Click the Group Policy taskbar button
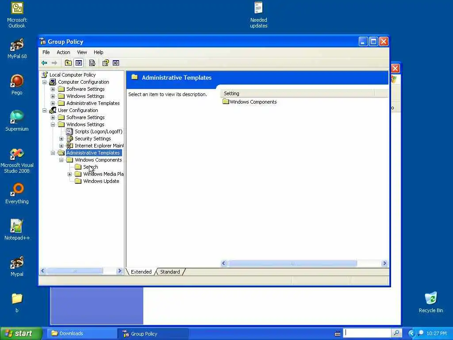 click(x=153, y=334)
